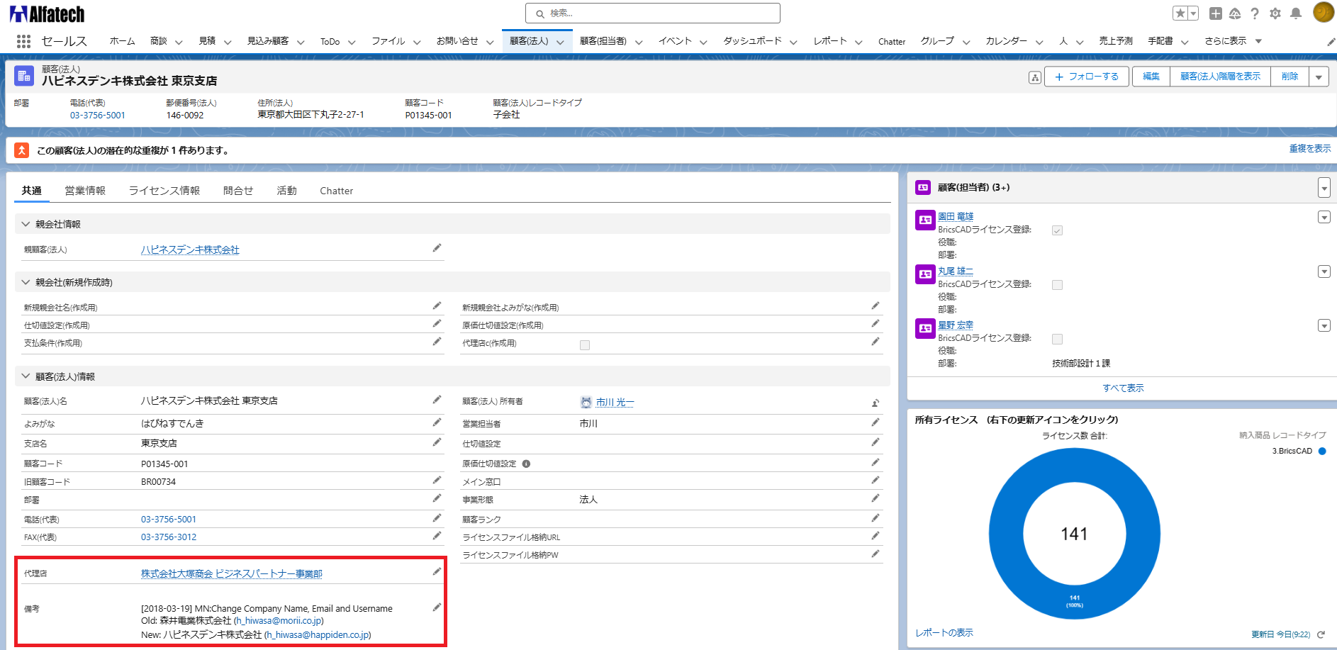
Task: Open the 重複を表示 link
Action: pos(1309,149)
